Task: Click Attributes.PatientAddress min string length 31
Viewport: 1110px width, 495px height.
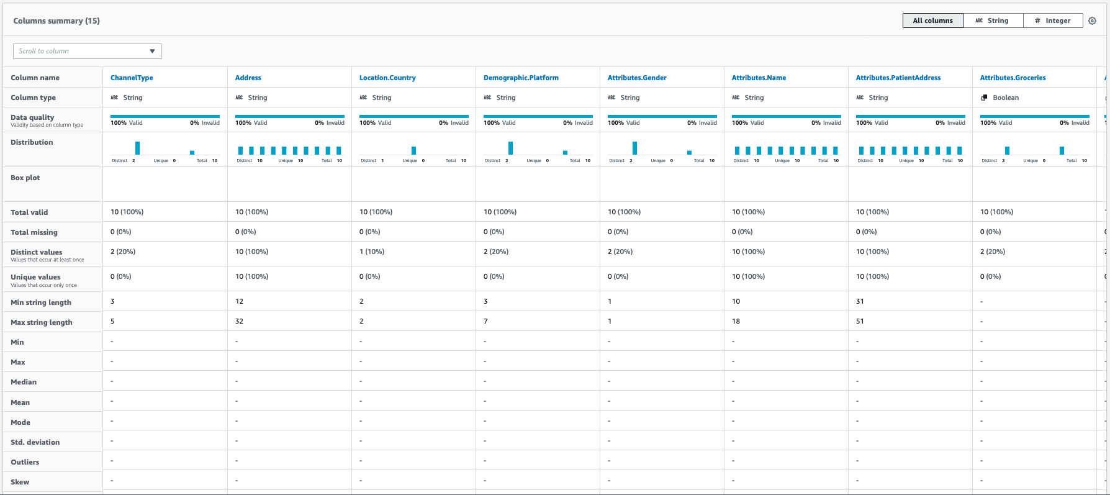Action: pos(860,301)
